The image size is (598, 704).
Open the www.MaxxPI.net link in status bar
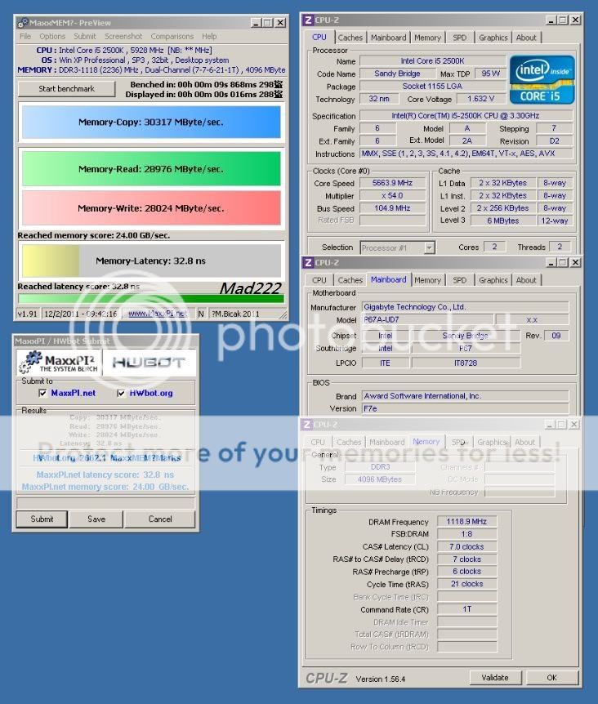157,313
